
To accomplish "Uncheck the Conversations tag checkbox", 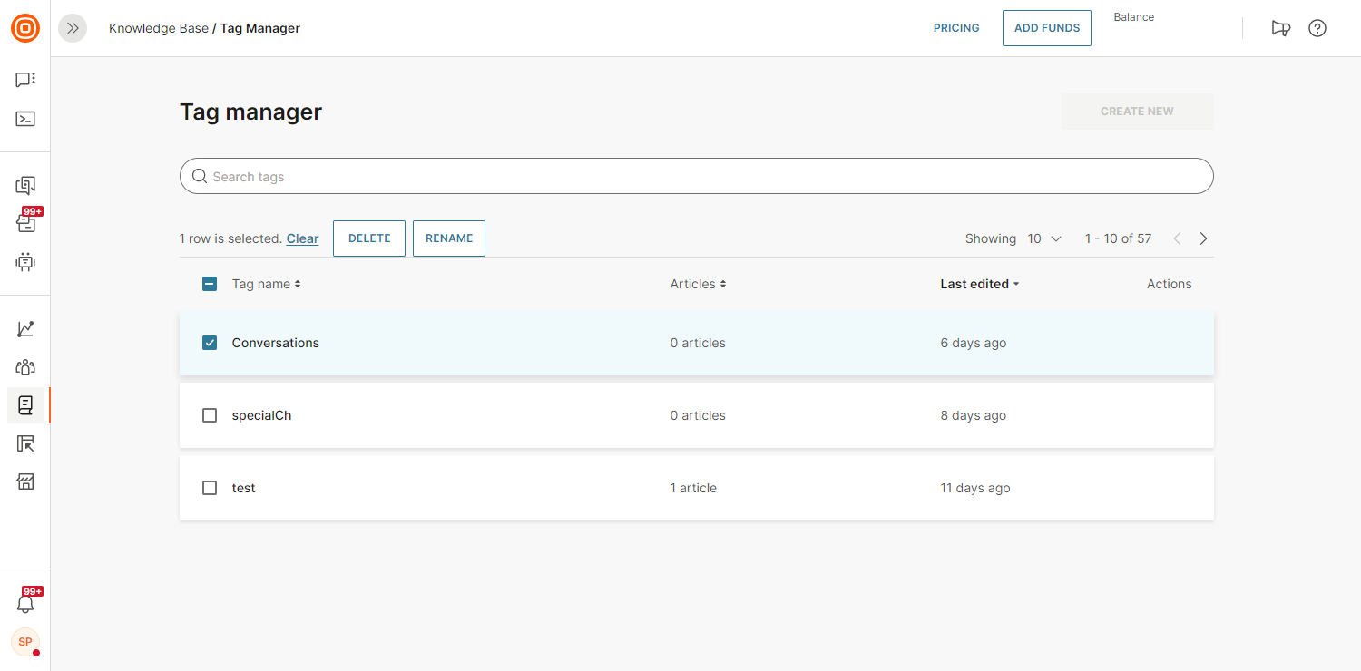I will 210,343.
